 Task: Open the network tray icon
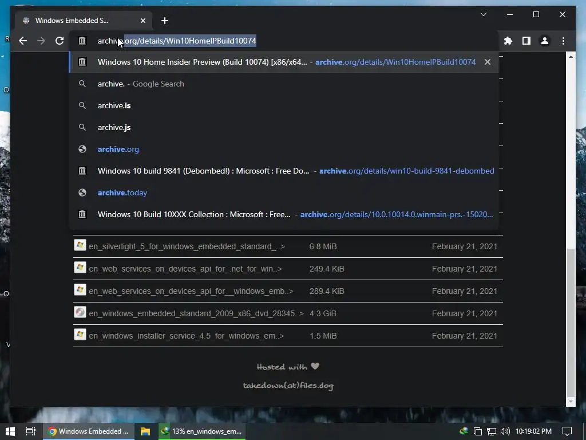[491, 431]
